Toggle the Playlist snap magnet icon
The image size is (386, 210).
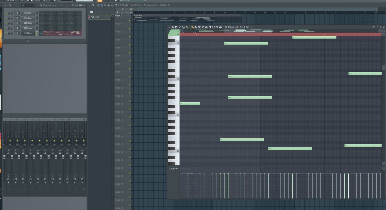(x=93, y=5)
